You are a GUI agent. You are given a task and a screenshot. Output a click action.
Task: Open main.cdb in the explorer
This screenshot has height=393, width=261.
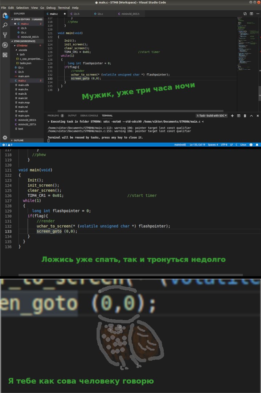click(27, 85)
